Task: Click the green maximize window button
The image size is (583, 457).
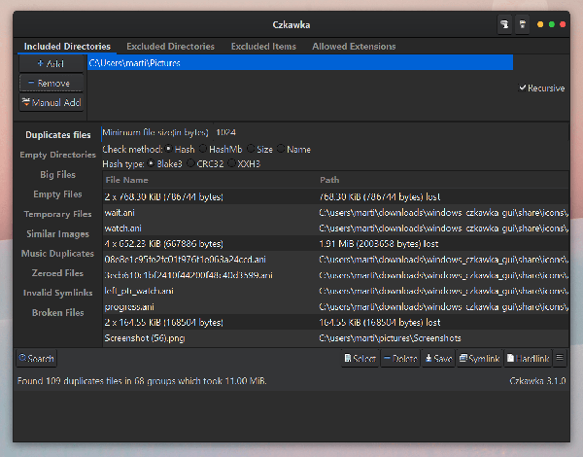Action: [x=552, y=24]
